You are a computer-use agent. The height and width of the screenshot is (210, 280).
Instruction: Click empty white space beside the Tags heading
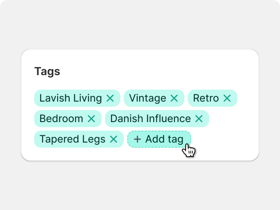152,71
